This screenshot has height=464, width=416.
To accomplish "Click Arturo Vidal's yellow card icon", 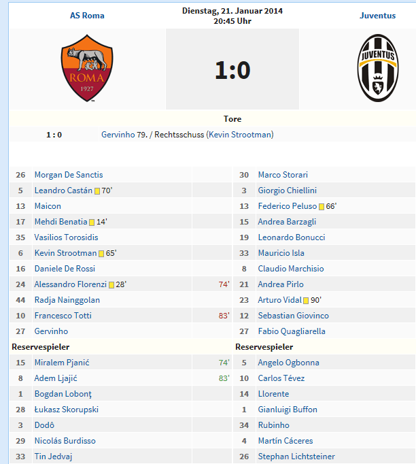I will coord(306,301).
